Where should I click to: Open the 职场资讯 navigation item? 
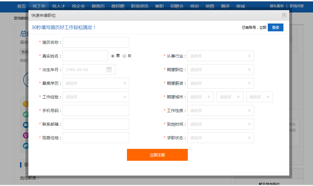pos(140,6)
